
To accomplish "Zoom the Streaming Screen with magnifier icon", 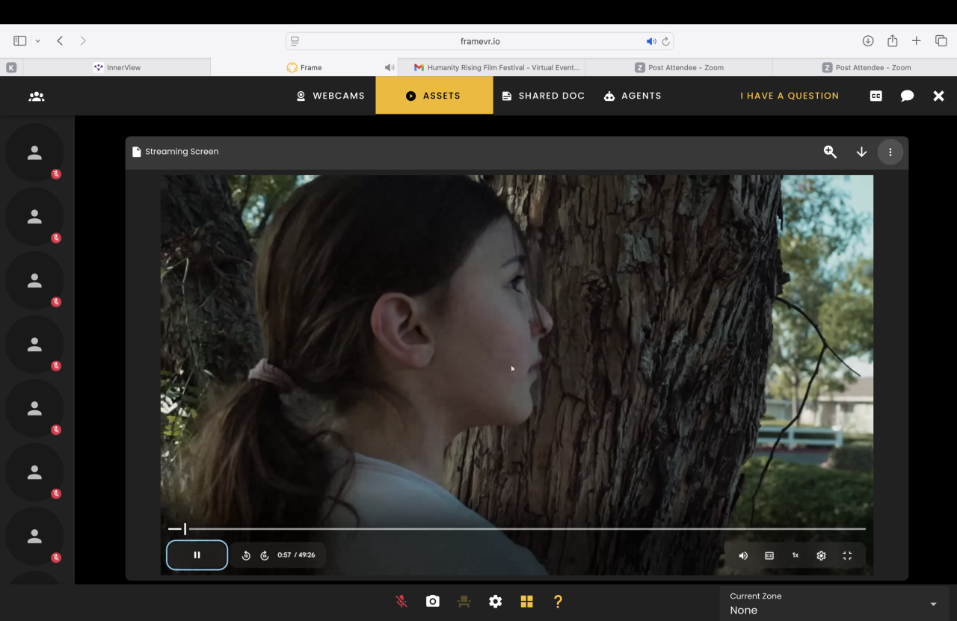I will coord(830,152).
